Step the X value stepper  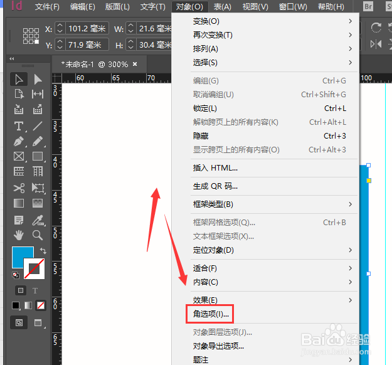coord(60,28)
